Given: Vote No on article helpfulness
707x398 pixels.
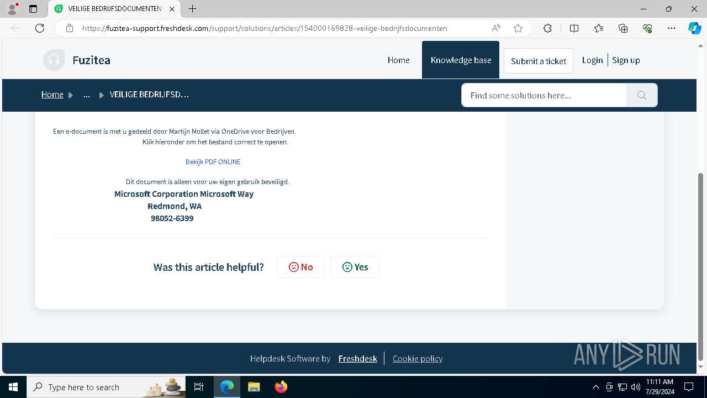Looking at the screenshot, I should coord(301,267).
